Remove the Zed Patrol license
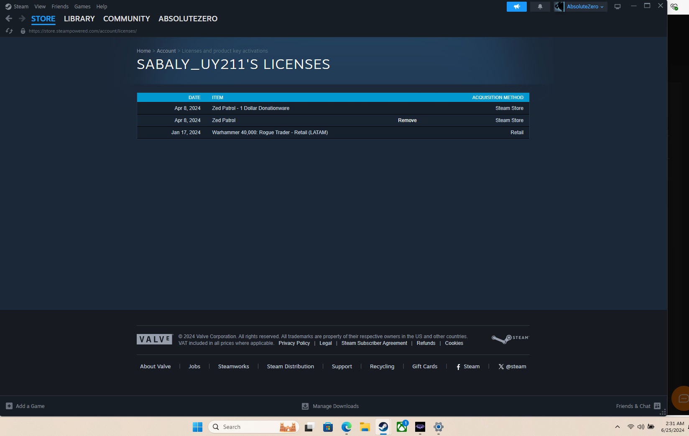This screenshot has width=689, height=436. (407, 120)
